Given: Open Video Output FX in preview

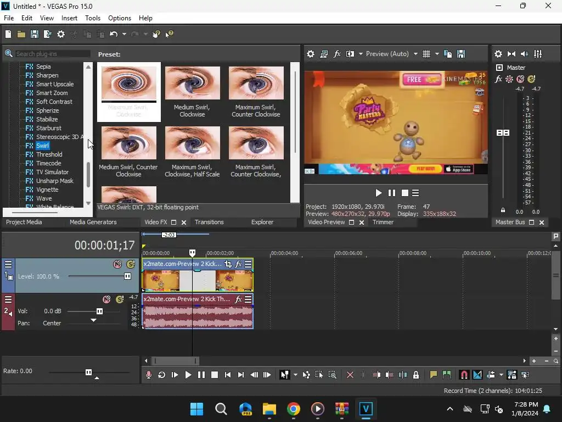Looking at the screenshot, I should 337,54.
